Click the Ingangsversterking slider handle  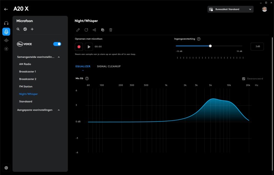coord(210,46)
